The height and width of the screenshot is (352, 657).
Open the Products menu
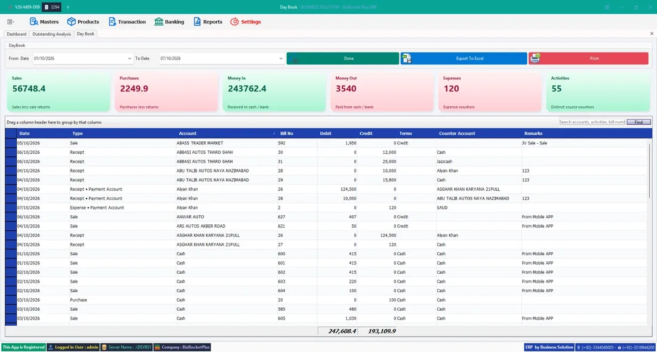[83, 21]
